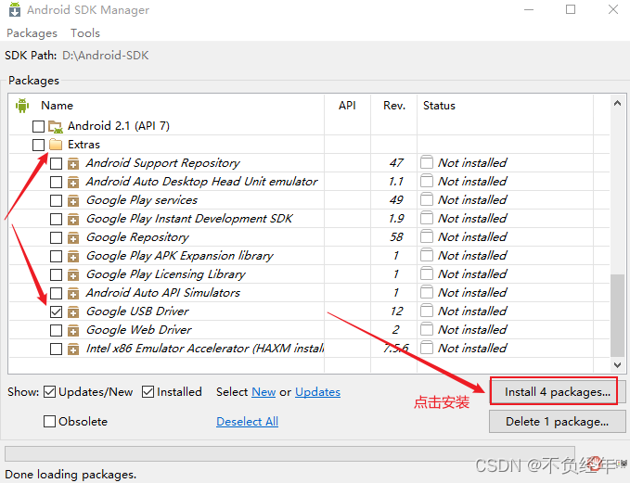Click the status icon in Google USB Driver row
This screenshot has height=483, width=630.
427,311
